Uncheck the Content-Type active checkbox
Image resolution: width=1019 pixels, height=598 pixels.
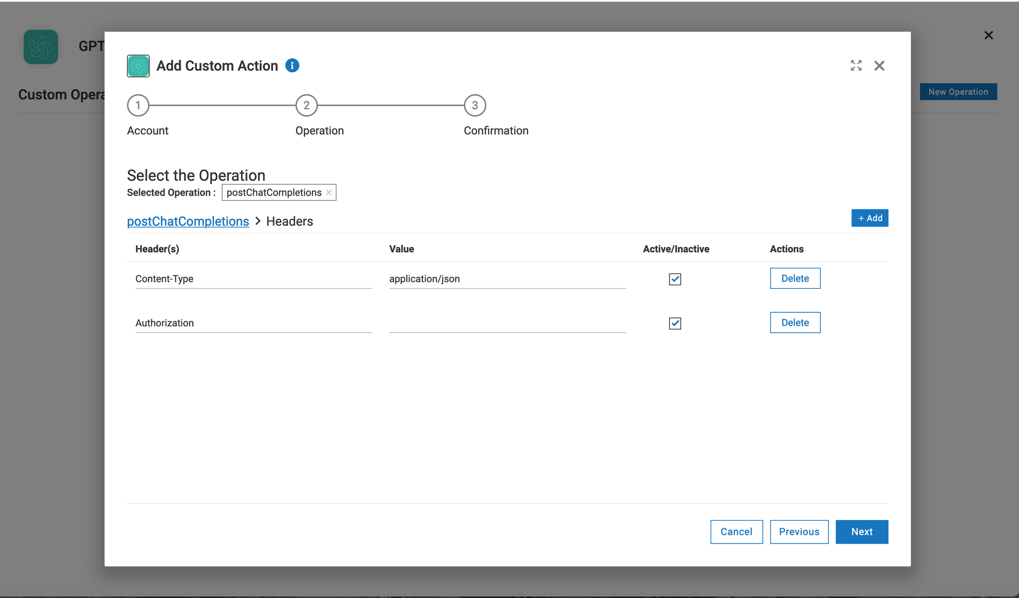675,279
